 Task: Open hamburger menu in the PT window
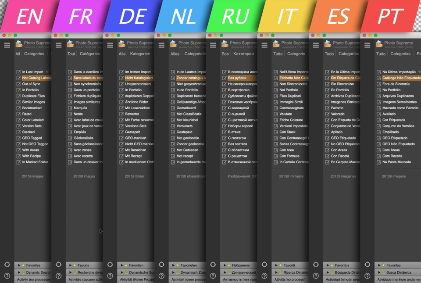click(x=367, y=45)
